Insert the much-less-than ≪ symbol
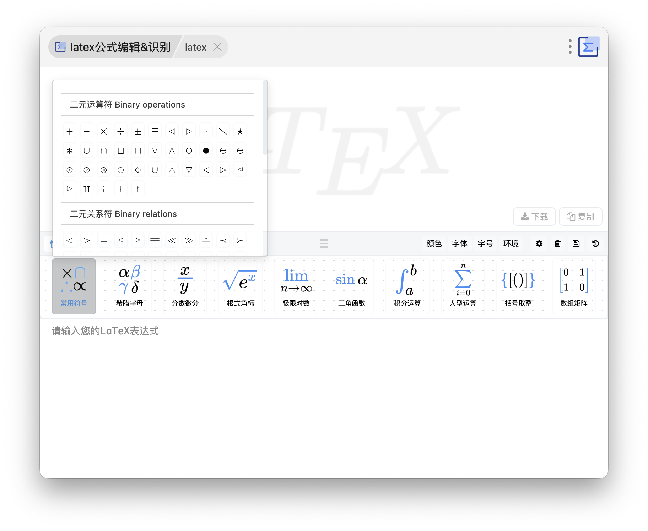Image resolution: width=648 pixels, height=531 pixels. pyautogui.click(x=172, y=241)
